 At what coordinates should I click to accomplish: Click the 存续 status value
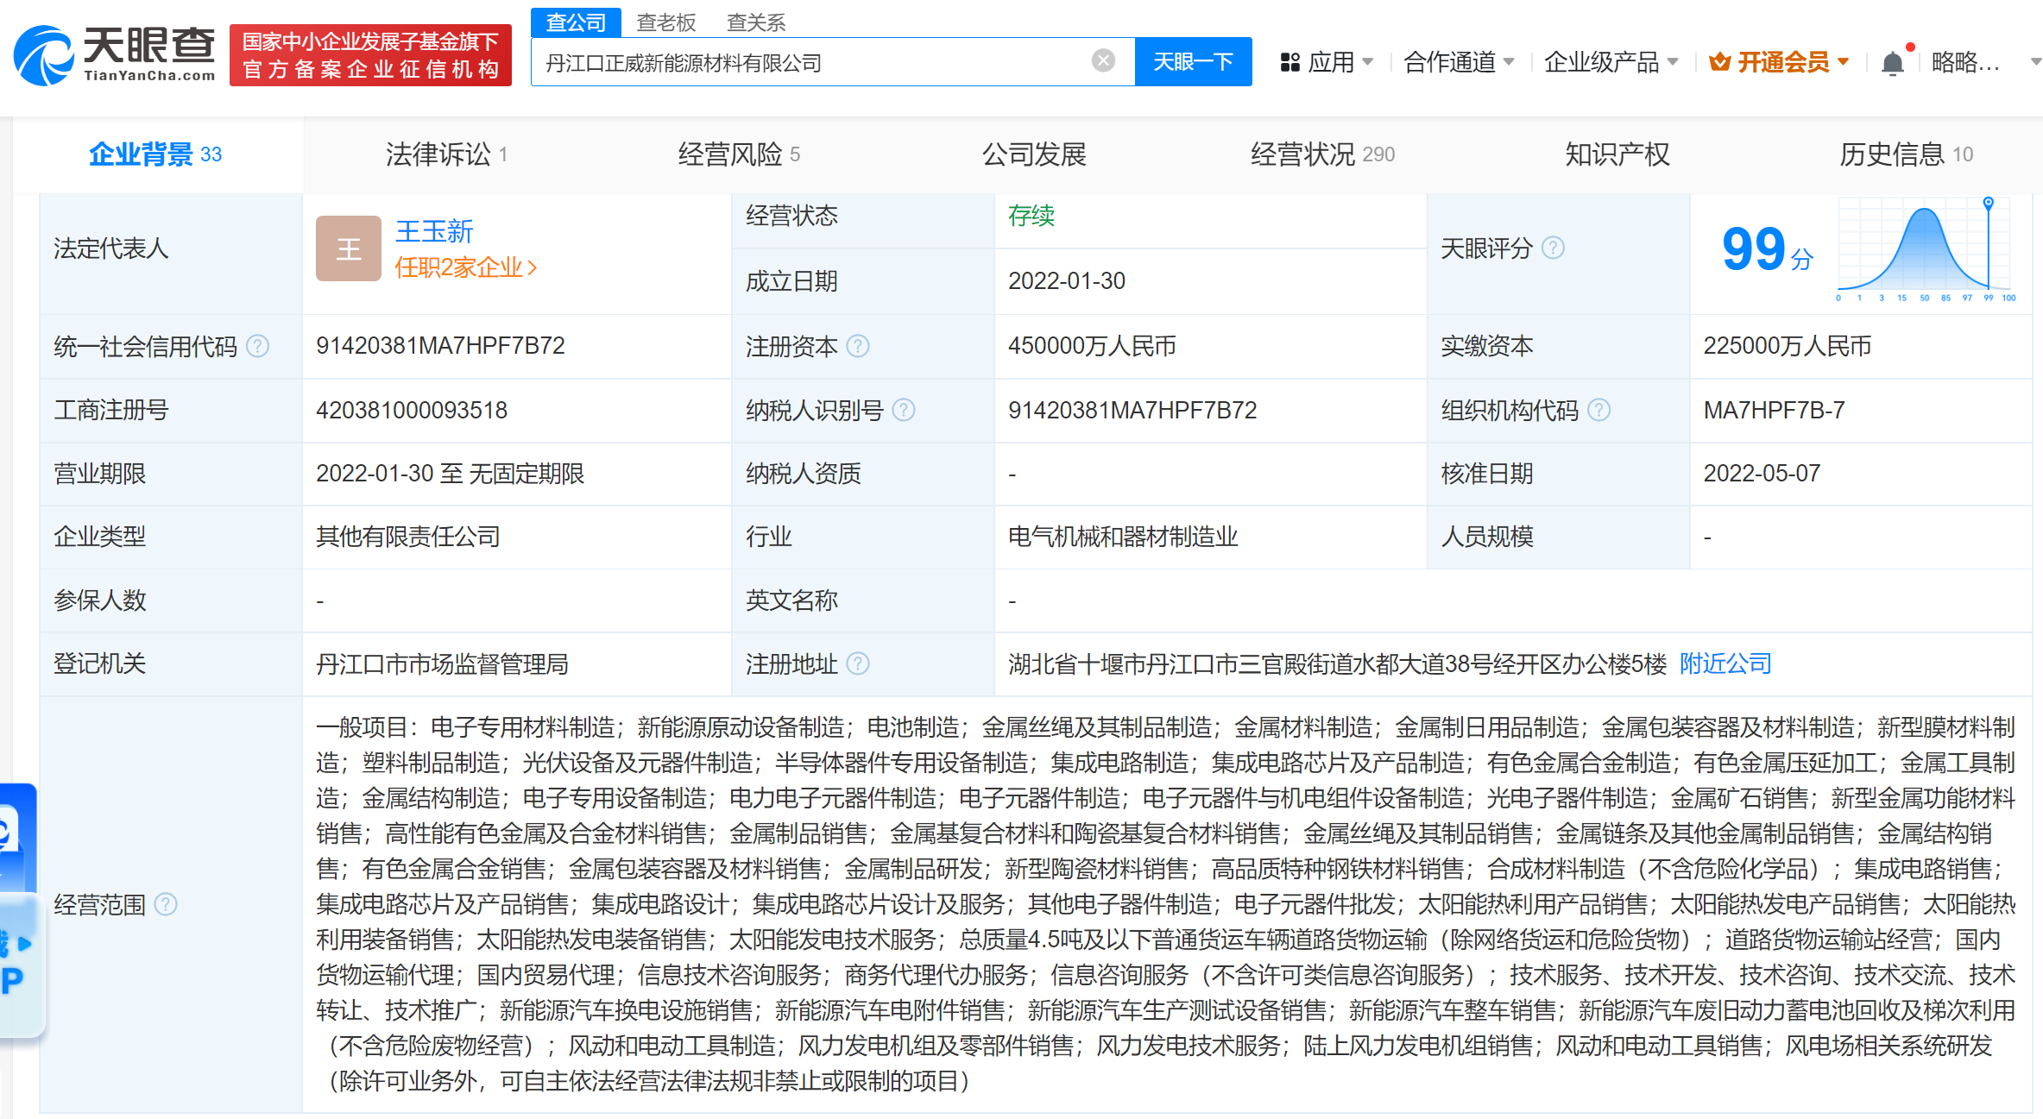tap(1031, 216)
